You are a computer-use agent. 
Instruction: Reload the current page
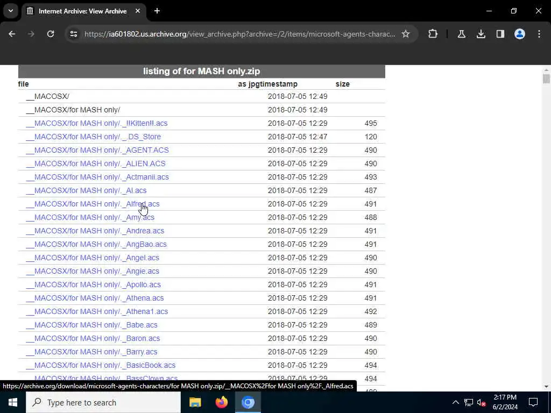pyautogui.click(x=51, y=34)
